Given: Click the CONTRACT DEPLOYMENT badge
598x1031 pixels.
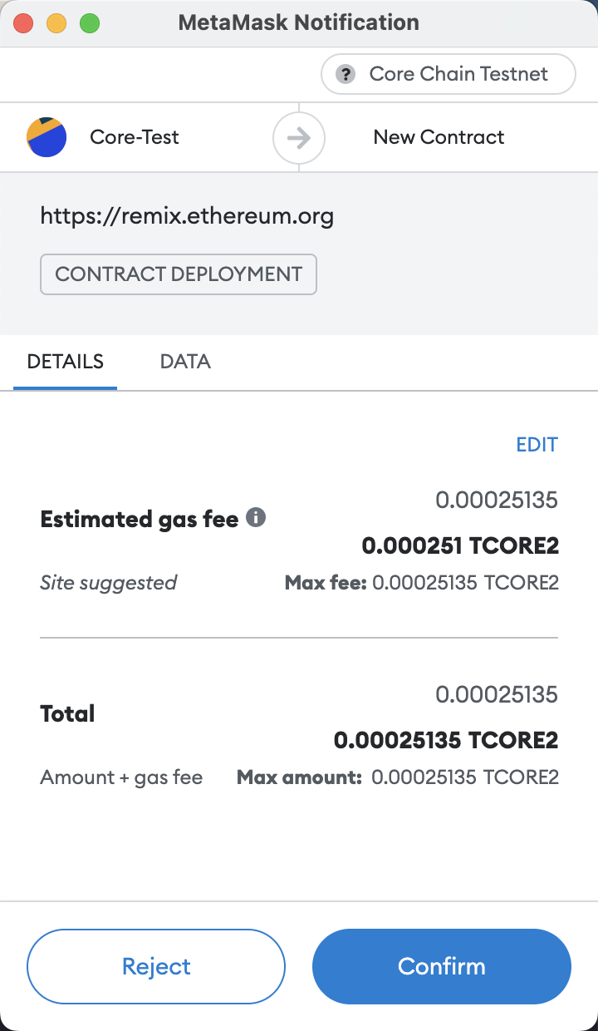Looking at the screenshot, I should coord(179,274).
